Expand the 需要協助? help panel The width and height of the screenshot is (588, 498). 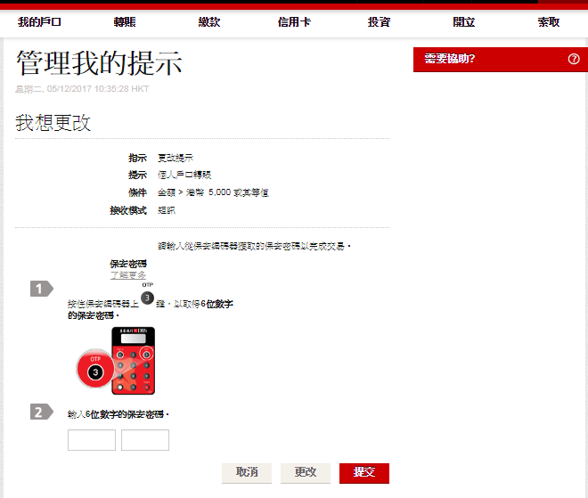tap(450, 60)
